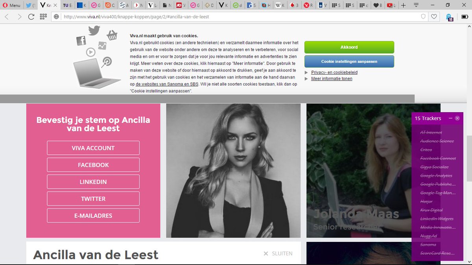Select Criteo tracker entry
Viewport: 472px width, 265px height.
(x=426, y=150)
